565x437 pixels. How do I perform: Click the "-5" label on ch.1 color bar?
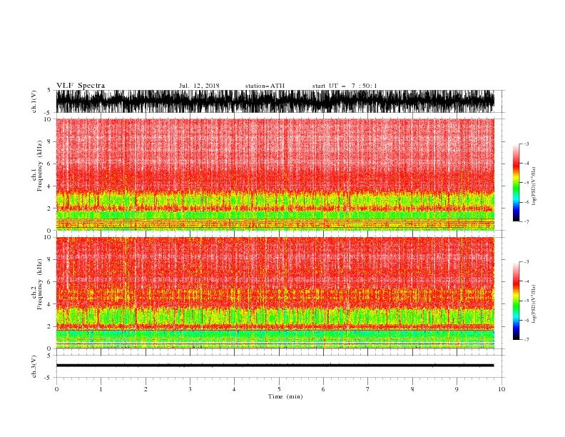(x=526, y=183)
